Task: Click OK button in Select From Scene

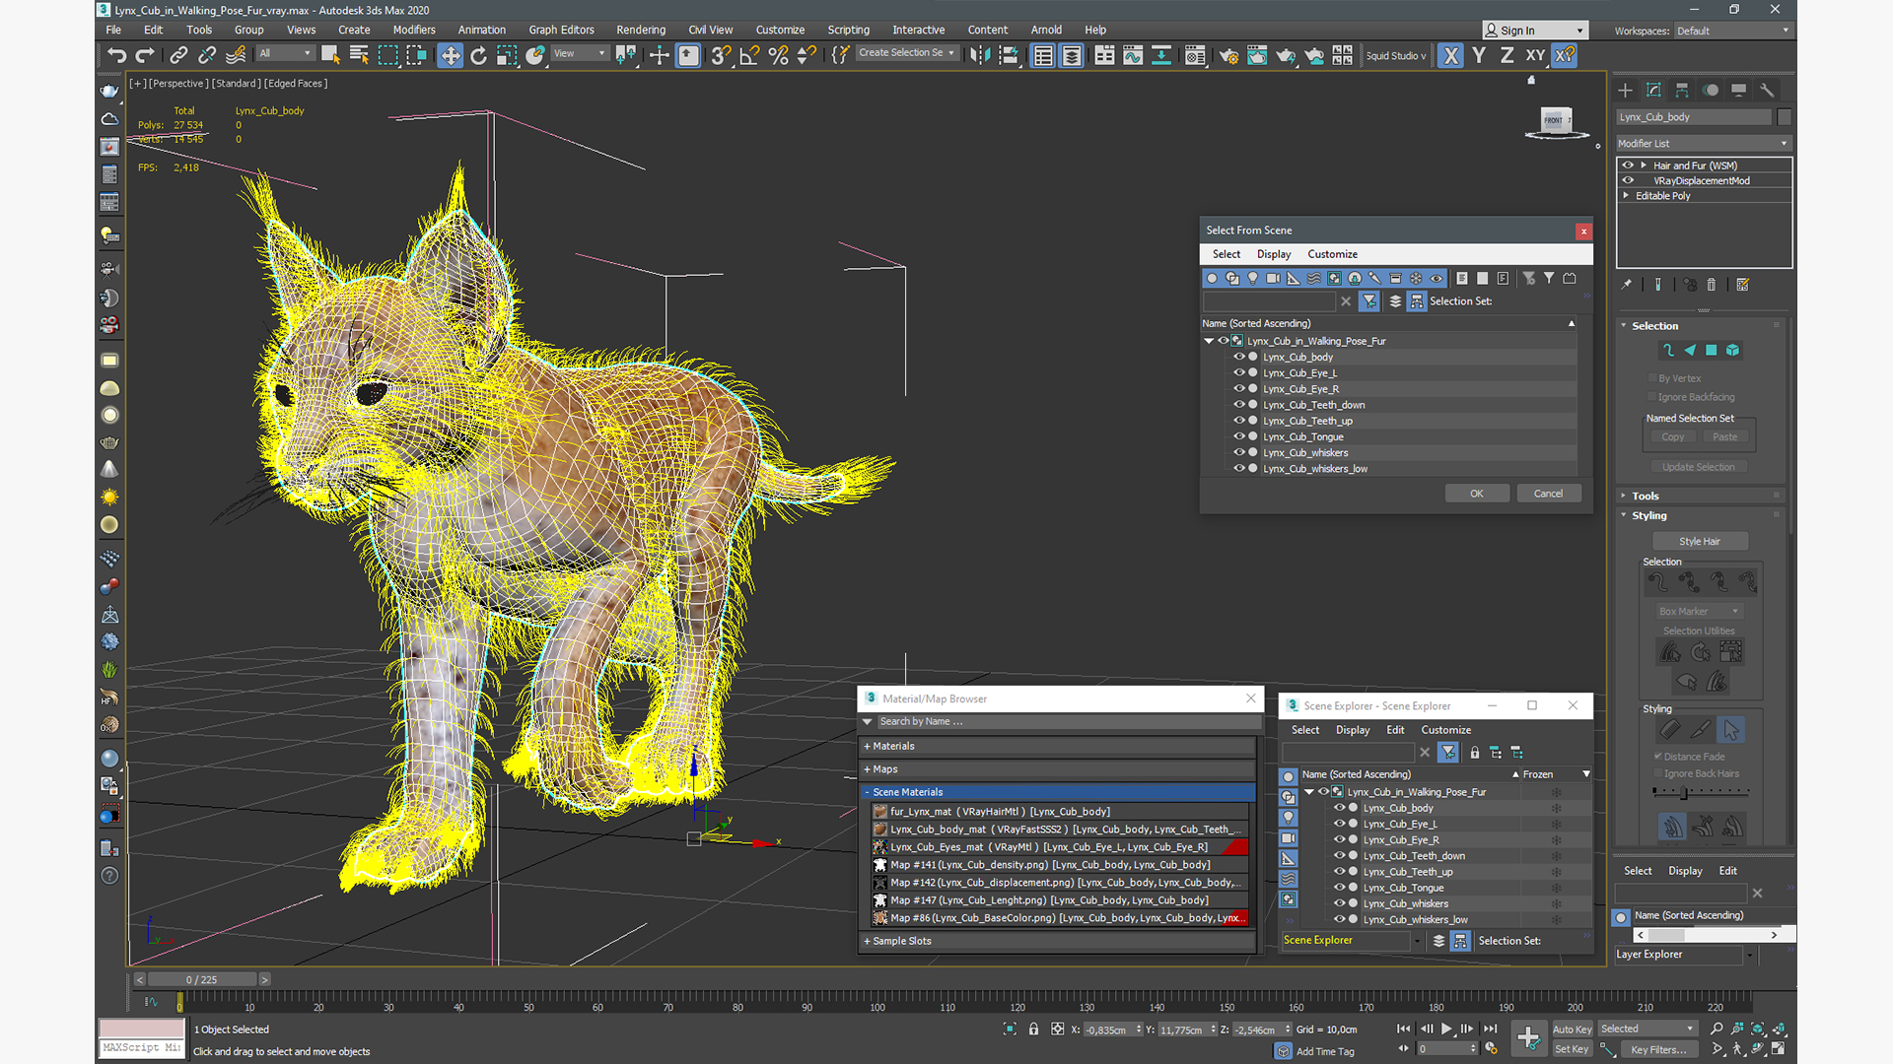Action: 1477,493
